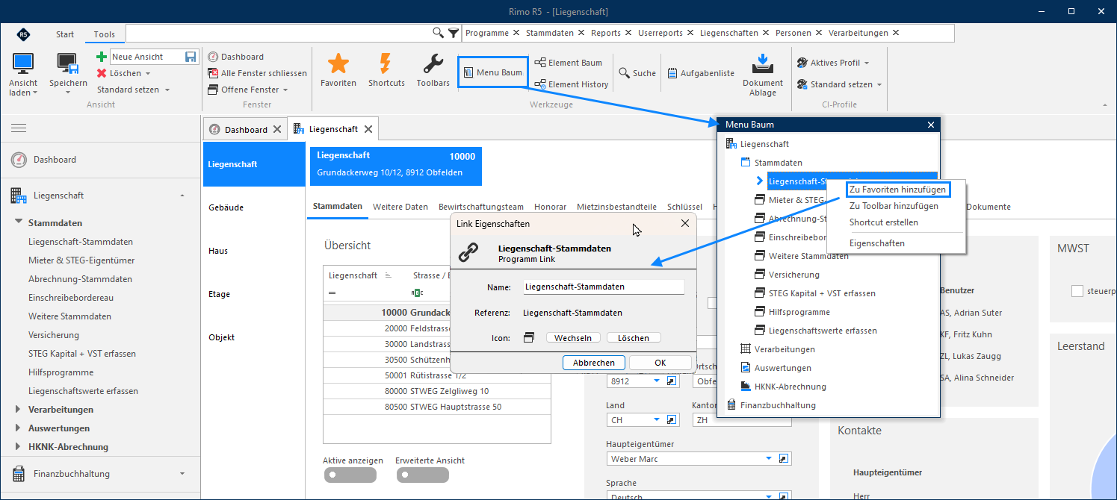1117x500 pixels.
Task: Switch to the Start ribbon tab
Action: (x=65, y=34)
